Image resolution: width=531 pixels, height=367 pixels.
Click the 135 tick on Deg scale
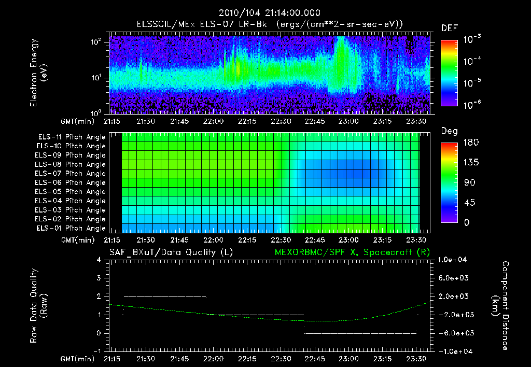(x=471, y=163)
